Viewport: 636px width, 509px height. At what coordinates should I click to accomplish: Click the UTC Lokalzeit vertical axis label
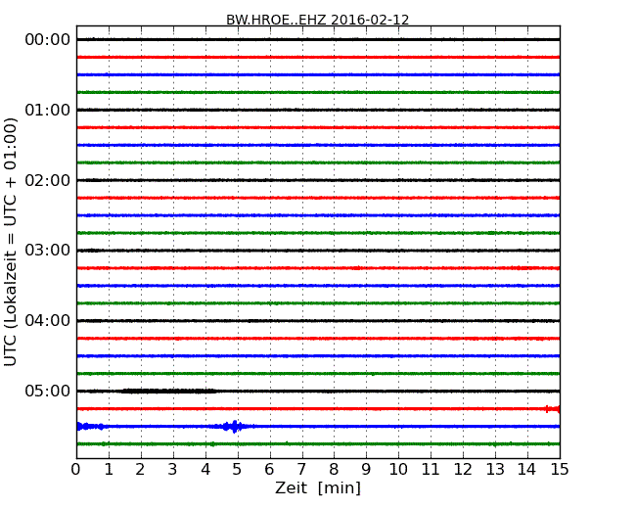11,242
